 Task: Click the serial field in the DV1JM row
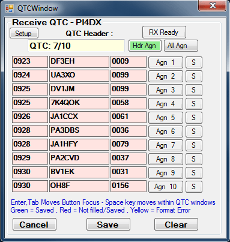(x=129, y=89)
